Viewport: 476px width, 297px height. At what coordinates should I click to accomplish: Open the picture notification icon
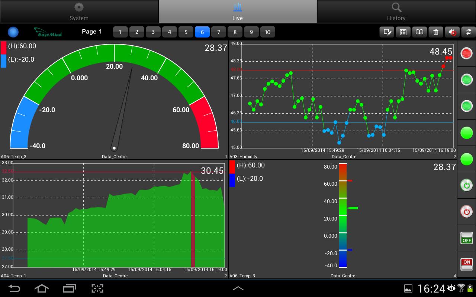tap(408, 288)
